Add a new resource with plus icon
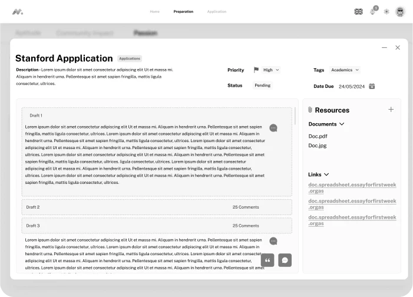The height and width of the screenshot is (297, 413). [x=391, y=110]
